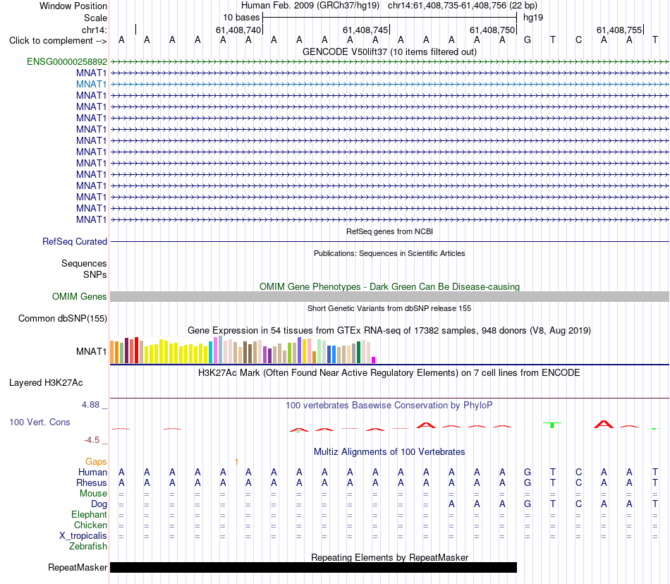670x584 pixels.
Task: Click the PhyloP Basewise Conservation title
Action: (x=389, y=405)
